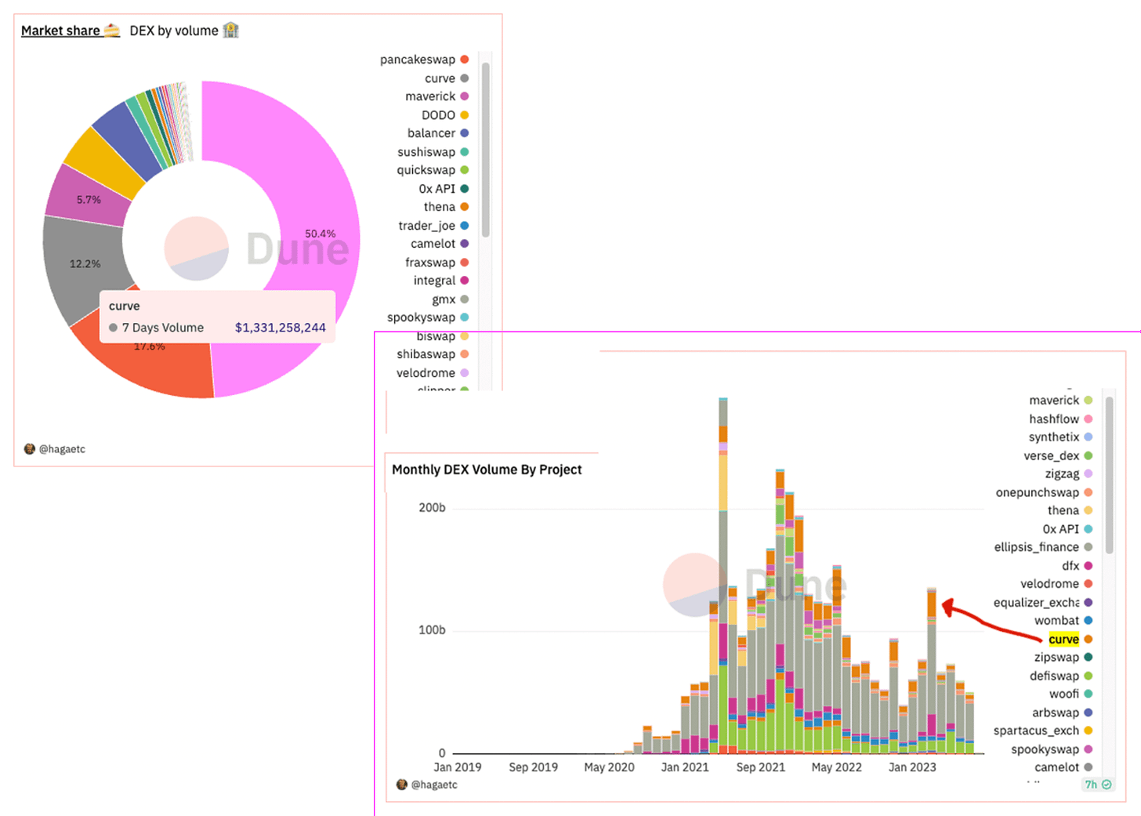This screenshot has width=1141, height=816.
Task: Click the pink hashflow legend dot
Action: 1088,419
